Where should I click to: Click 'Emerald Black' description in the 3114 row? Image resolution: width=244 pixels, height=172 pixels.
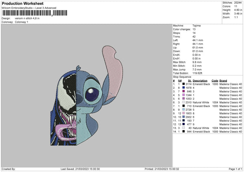click(201, 84)
